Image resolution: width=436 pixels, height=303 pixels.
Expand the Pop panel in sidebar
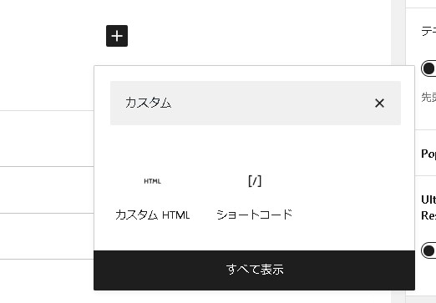tap(428, 154)
